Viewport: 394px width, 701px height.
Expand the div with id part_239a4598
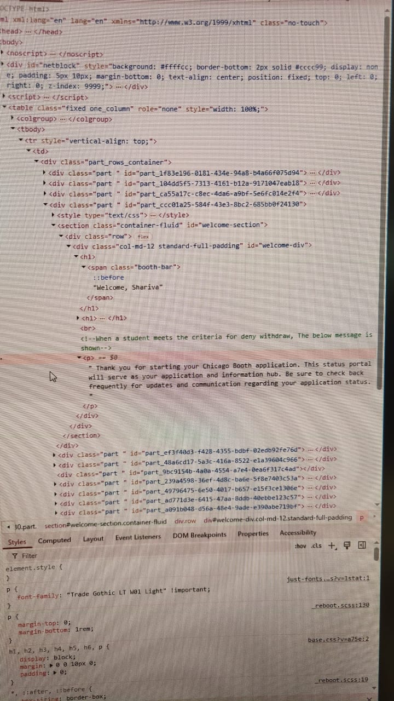(55, 483)
